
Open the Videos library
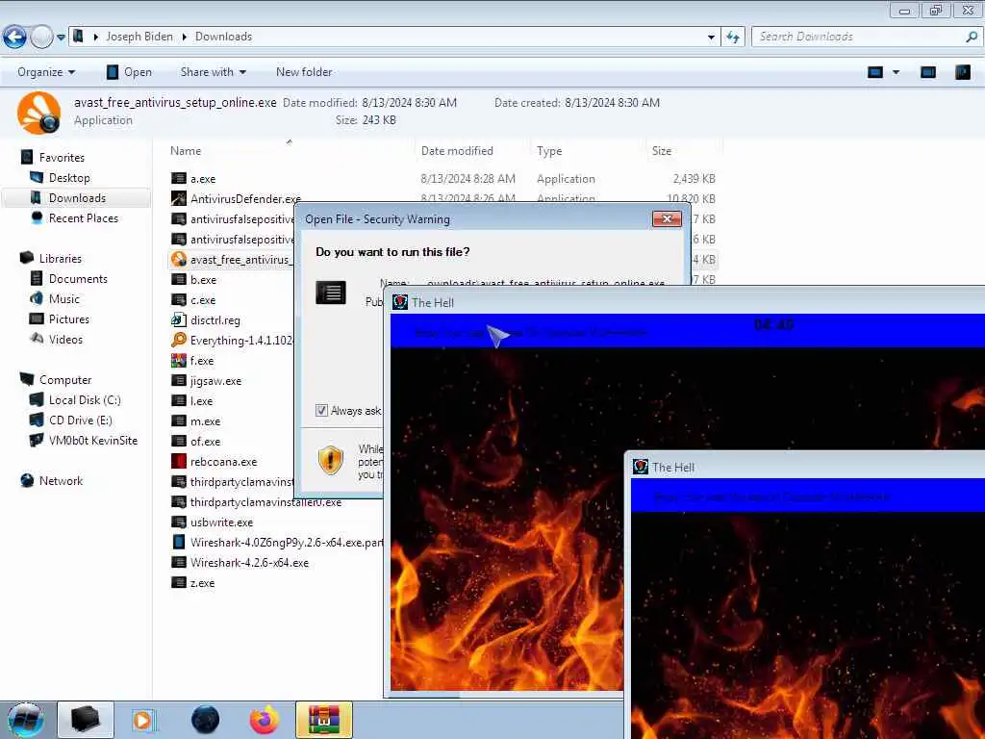click(65, 340)
